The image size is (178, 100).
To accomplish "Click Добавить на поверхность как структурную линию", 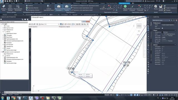I will click(85, 6).
